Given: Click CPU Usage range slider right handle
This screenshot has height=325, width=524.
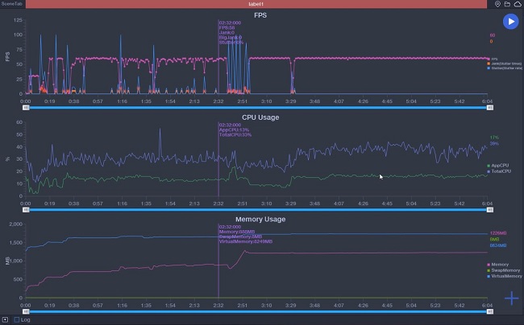Looking at the screenshot, I should (489, 210).
